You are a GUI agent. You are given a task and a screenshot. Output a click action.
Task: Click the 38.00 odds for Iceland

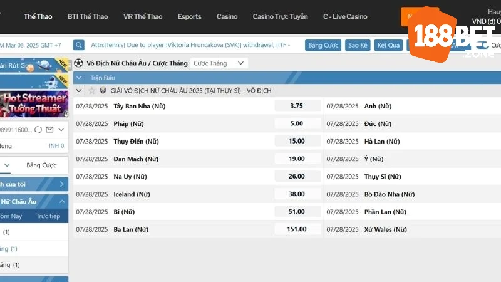(x=297, y=194)
